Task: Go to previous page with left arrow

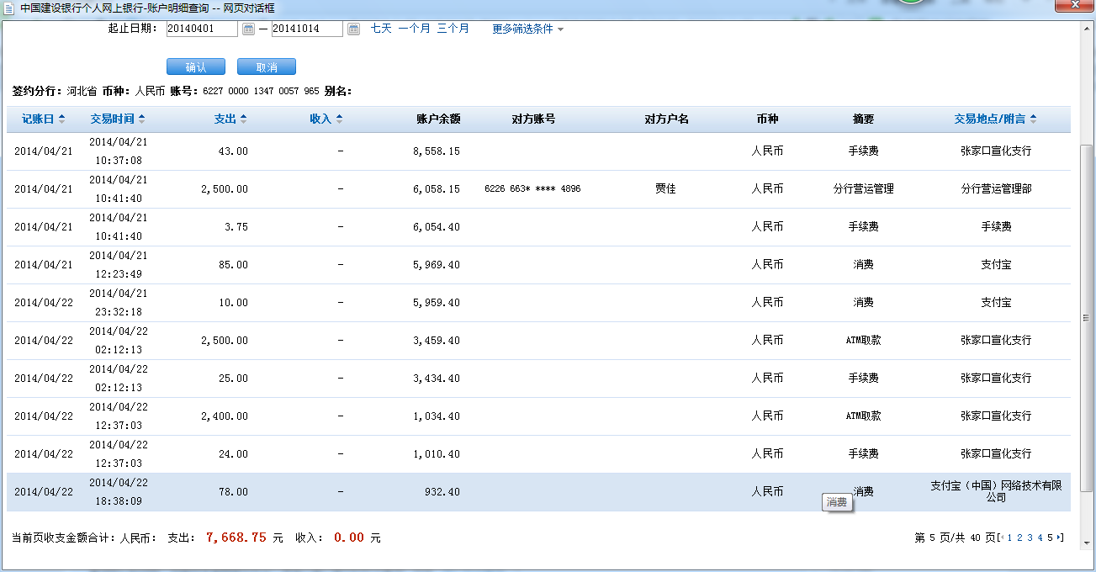Action: (x=1001, y=538)
